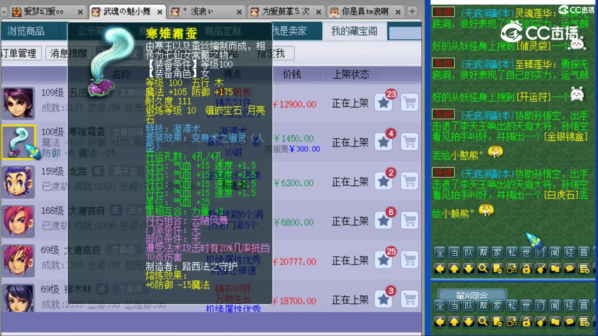Close the 为爱鼓掌5.次 tab
The width and height of the screenshot is (598, 336).
[x=319, y=12]
